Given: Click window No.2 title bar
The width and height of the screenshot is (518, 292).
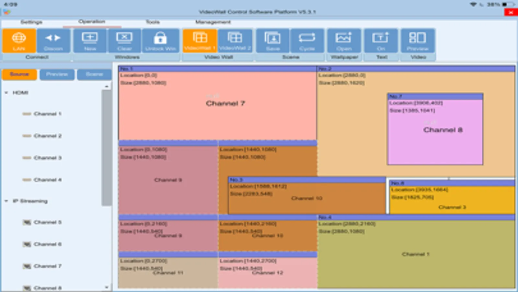Looking at the screenshot, I should click(416, 69).
